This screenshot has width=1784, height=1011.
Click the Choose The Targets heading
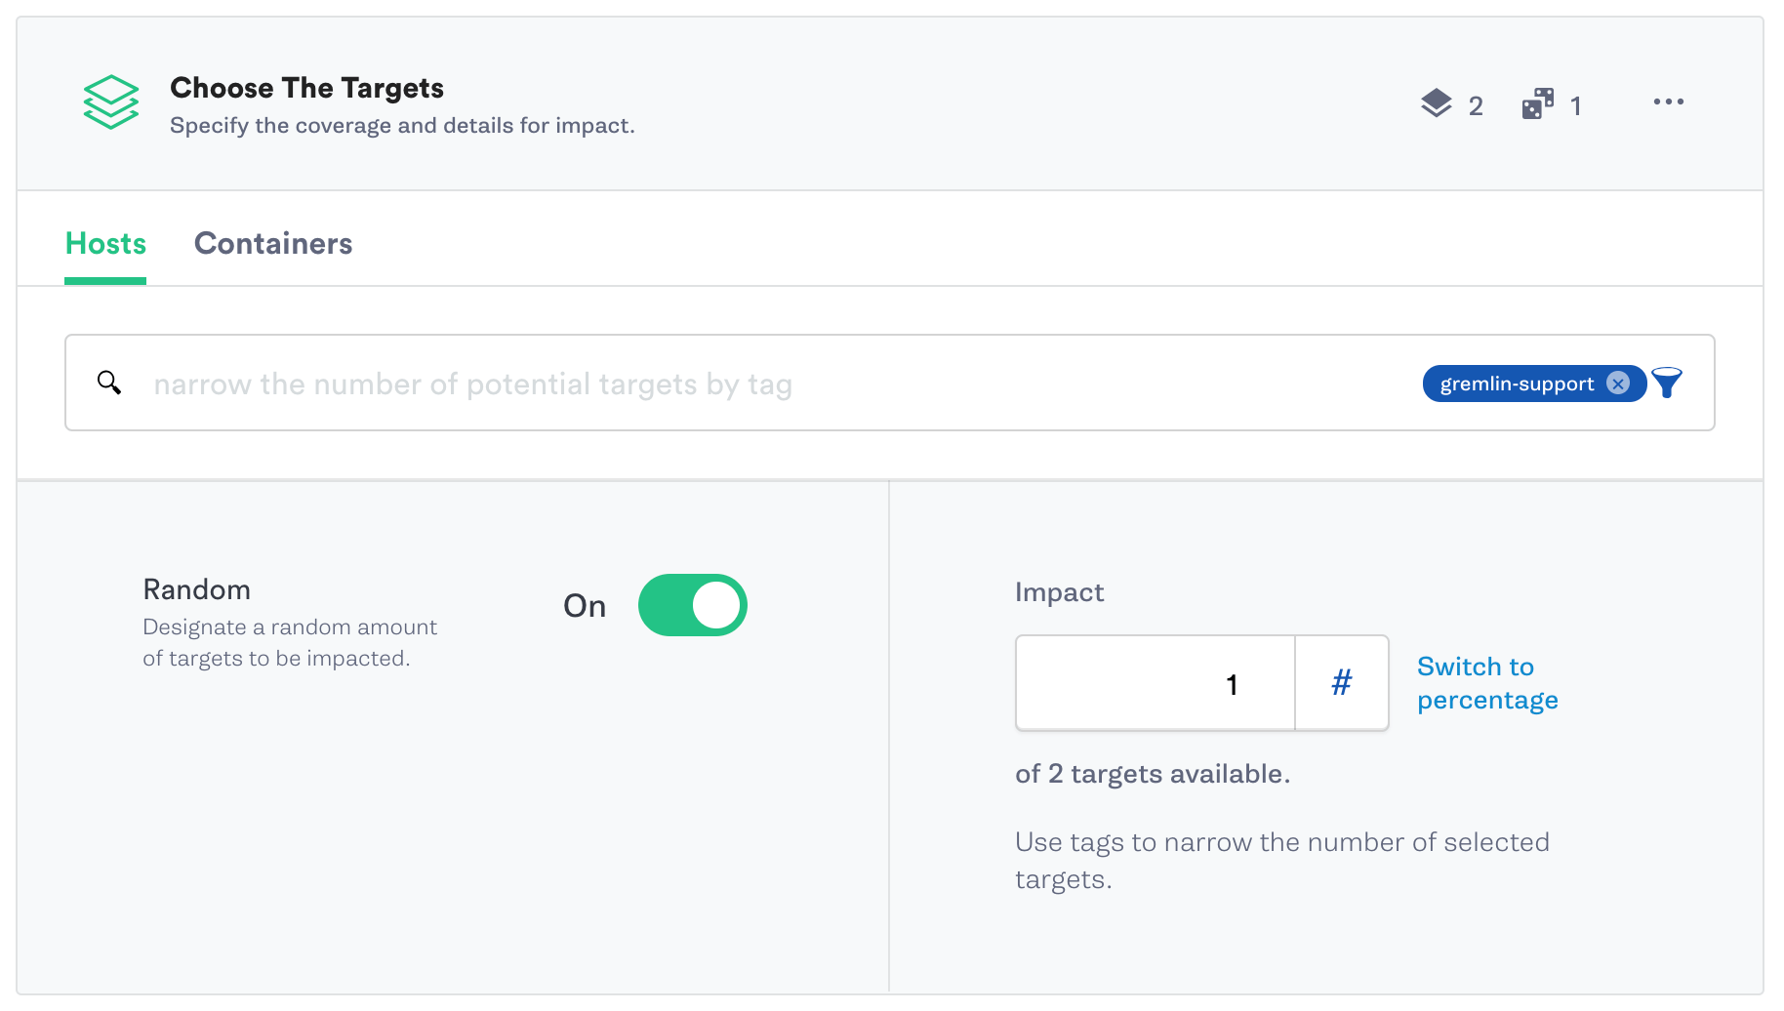[x=306, y=88]
